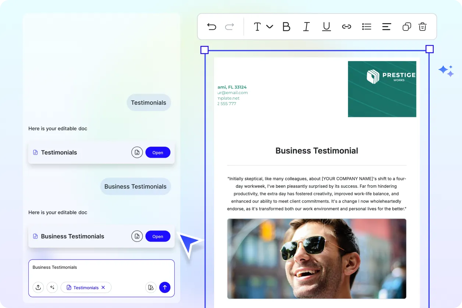Remove the Testimonials attachment chip
Image resolution: width=462 pixels, height=308 pixels.
103,287
